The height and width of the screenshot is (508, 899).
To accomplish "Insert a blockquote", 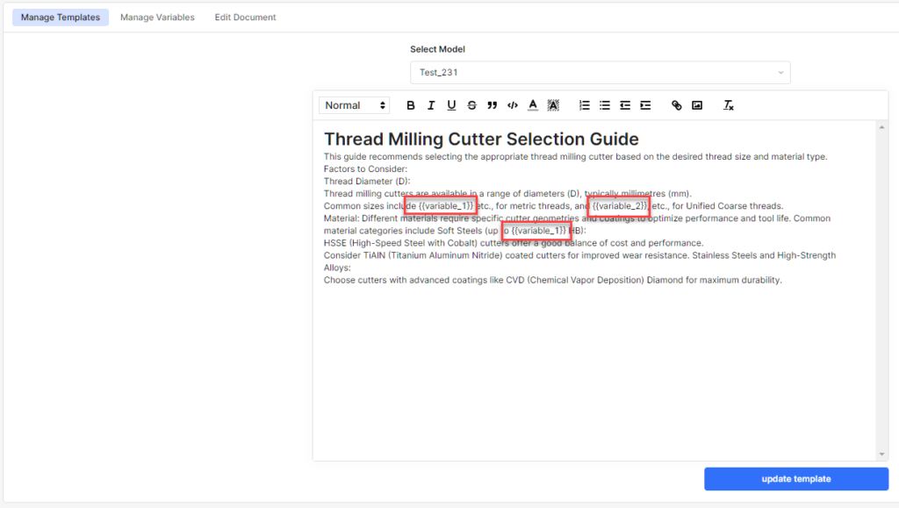I will [x=492, y=104].
